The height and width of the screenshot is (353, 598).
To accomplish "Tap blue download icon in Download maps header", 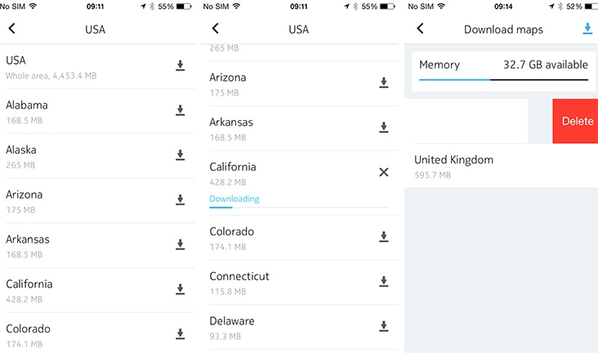I will pos(587,29).
